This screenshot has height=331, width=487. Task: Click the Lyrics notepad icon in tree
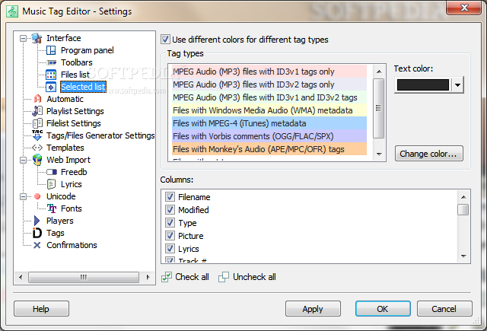[x=51, y=184]
